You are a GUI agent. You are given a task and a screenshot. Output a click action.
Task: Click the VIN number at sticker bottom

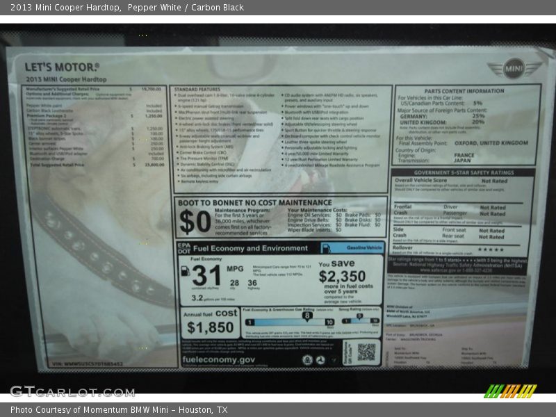(88, 363)
